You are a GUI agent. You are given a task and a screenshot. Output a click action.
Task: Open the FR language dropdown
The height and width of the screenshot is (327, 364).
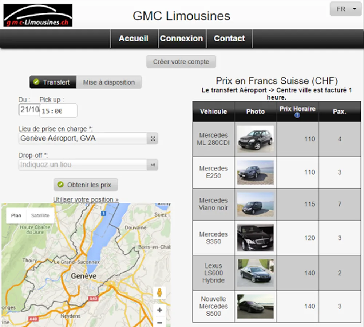point(345,9)
